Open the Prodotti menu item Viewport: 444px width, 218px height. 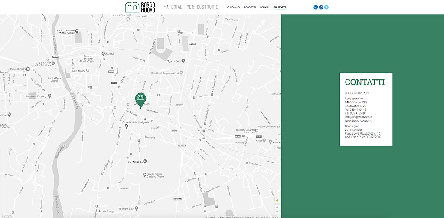250,7
